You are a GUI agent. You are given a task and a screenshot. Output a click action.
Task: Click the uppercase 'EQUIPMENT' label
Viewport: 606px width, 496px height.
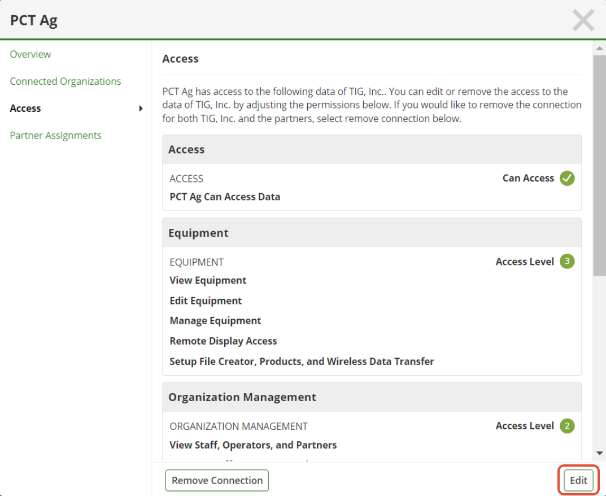pyautogui.click(x=197, y=262)
